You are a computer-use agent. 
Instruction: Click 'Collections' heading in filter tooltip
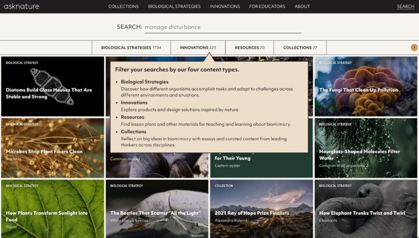[x=134, y=132]
